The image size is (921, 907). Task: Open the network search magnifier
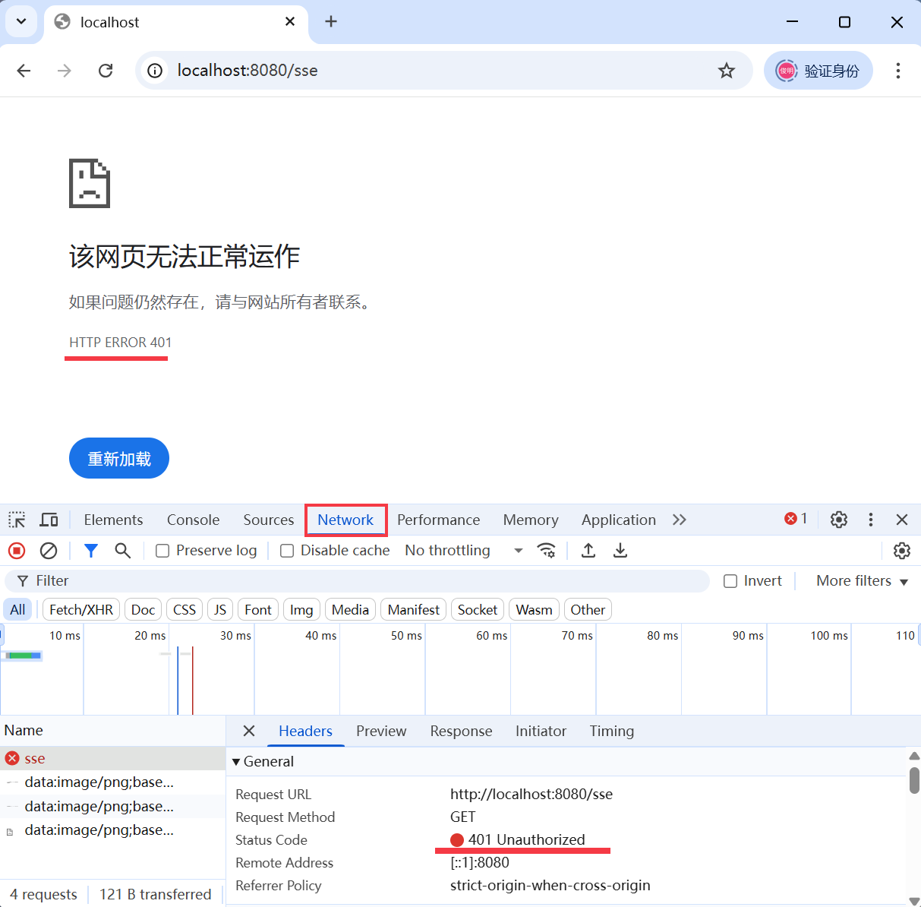pos(122,551)
